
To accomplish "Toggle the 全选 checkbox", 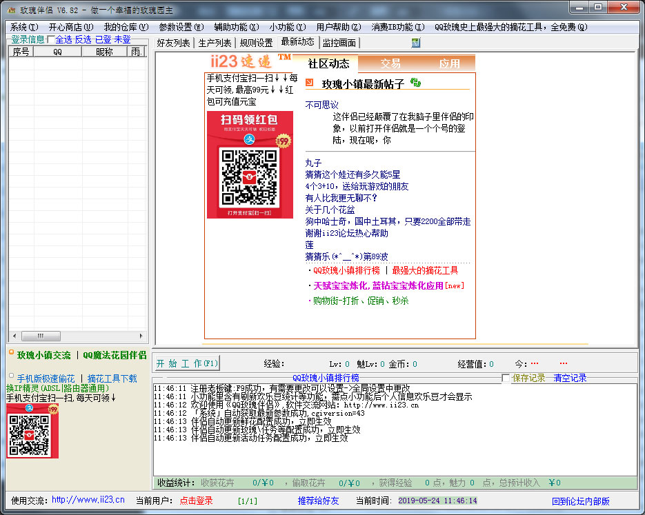I will [51, 40].
